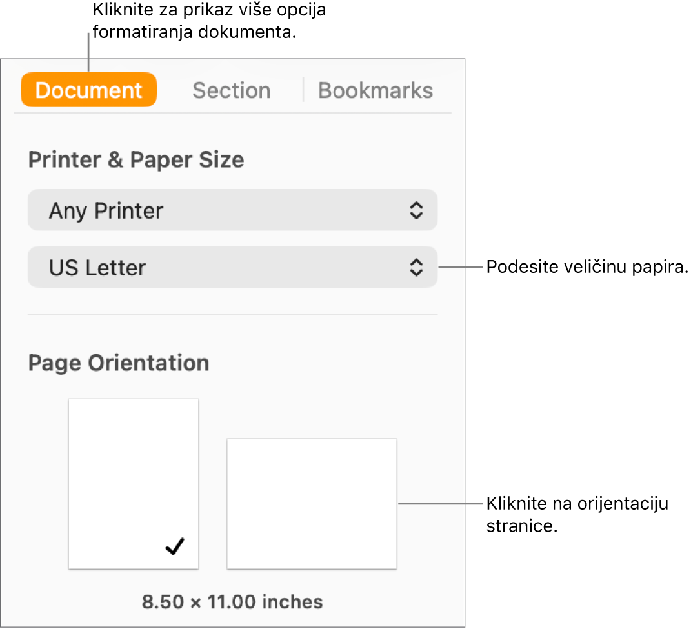Open the Section tab
The width and height of the screenshot is (691, 629).
pyautogui.click(x=231, y=90)
